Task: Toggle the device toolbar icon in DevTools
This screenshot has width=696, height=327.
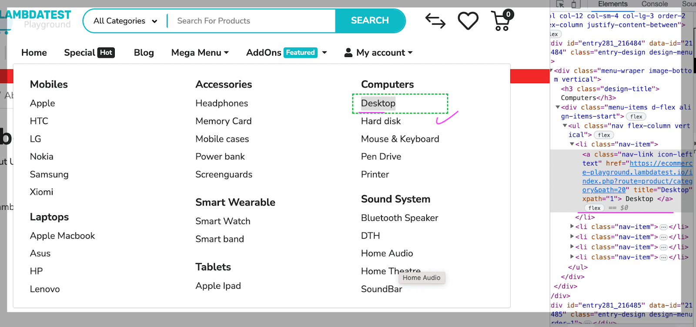Action: point(576,4)
